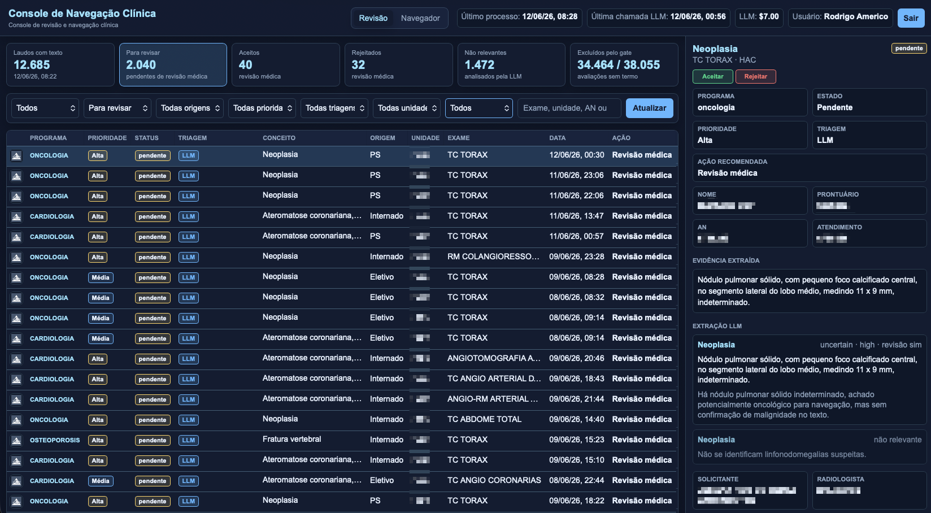This screenshot has width=931, height=513.
Task: Click the Ação recomendada Revisão médica field
Action: [x=810, y=168]
